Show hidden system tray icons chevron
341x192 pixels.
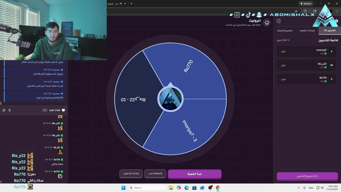pyautogui.click(x=298, y=188)
